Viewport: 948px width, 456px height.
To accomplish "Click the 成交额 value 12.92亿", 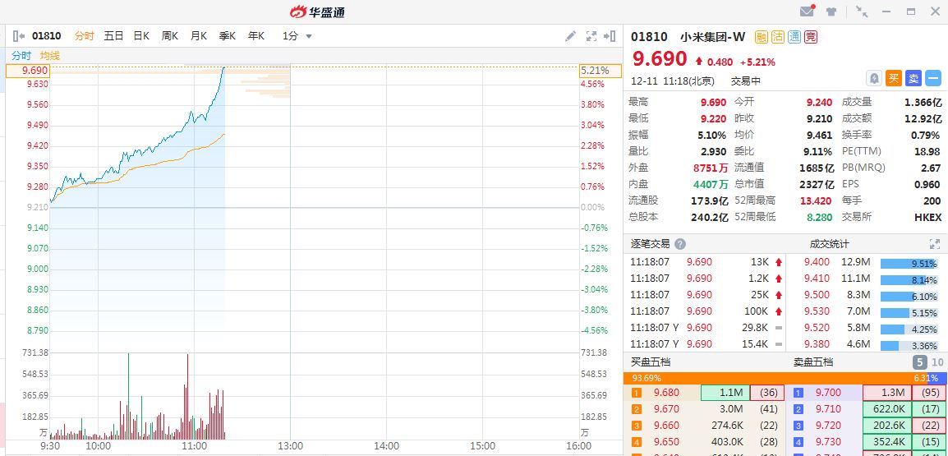I will click(923, 118).
